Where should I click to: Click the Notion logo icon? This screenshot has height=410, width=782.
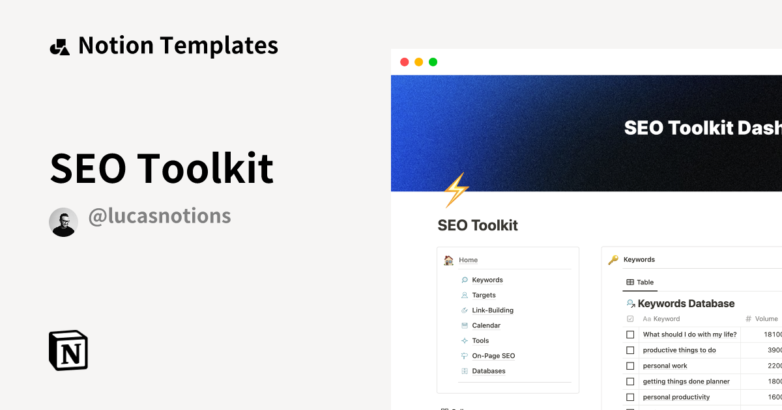click(x=68, y=350)
